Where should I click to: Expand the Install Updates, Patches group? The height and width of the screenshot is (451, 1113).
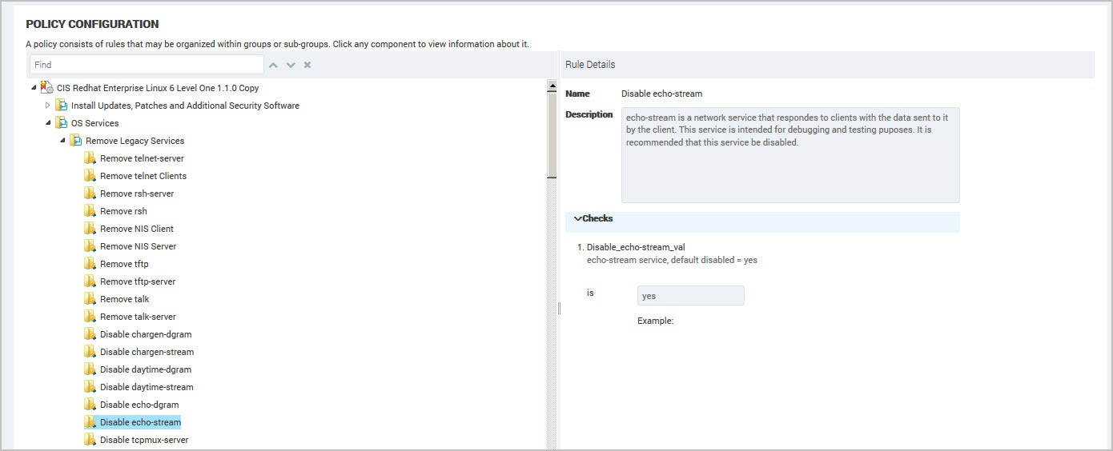(x=48, y=106)
